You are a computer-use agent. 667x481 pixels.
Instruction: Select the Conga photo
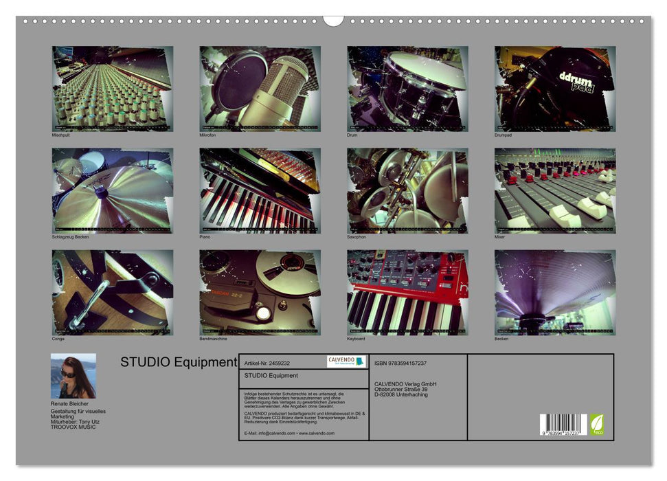112,293
